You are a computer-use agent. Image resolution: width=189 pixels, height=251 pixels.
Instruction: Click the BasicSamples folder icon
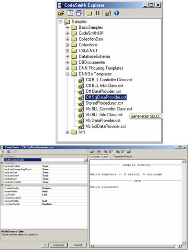pyautogui.click(x=74, y=27)
